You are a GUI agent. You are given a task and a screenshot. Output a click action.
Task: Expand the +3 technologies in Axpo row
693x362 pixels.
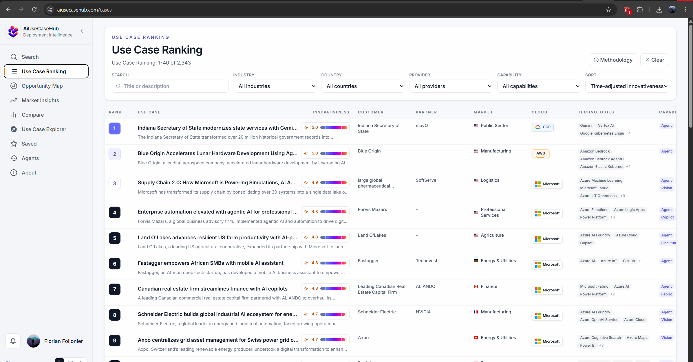[x=601, y=346]
